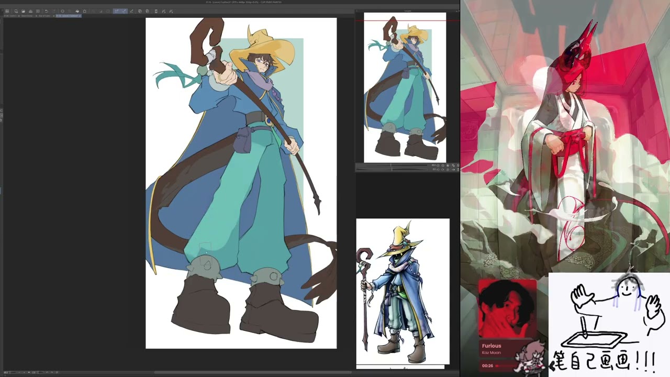Toggle Snap to Ruler in command bar
The height and width of the screenshot is (377, 670).
tap(116, 11)
